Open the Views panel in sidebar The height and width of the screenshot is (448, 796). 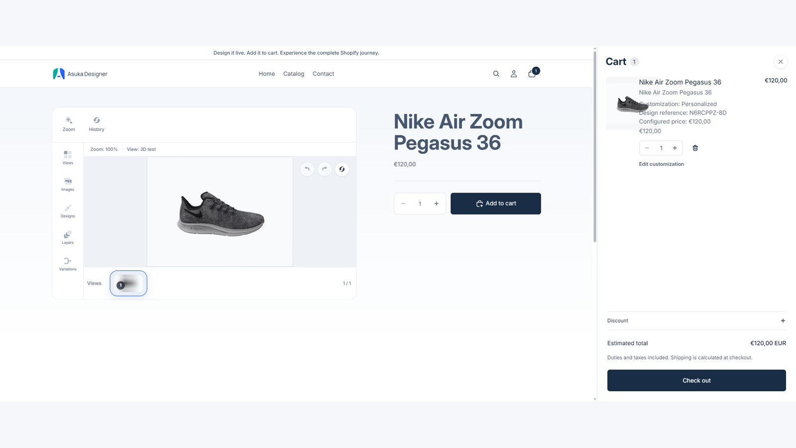[68, 157]
